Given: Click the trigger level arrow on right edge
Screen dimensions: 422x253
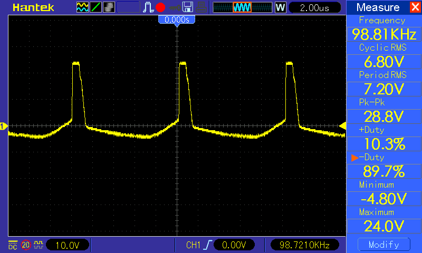Looking at the screenshot, I should pos(342,125).
